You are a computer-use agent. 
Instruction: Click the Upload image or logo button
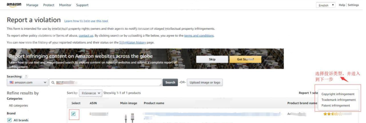click(x=205, y=82)
